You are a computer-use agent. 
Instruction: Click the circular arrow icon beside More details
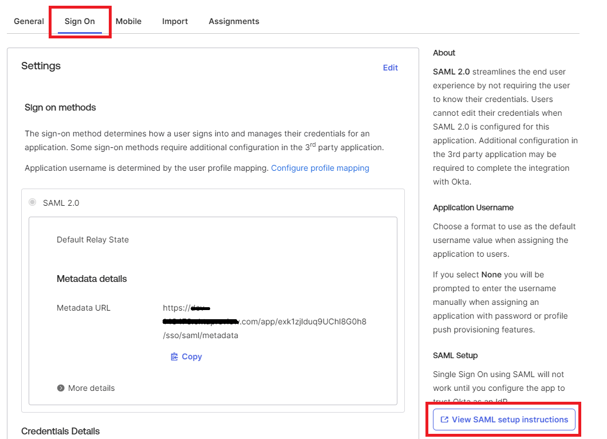[x=61, y=388]
